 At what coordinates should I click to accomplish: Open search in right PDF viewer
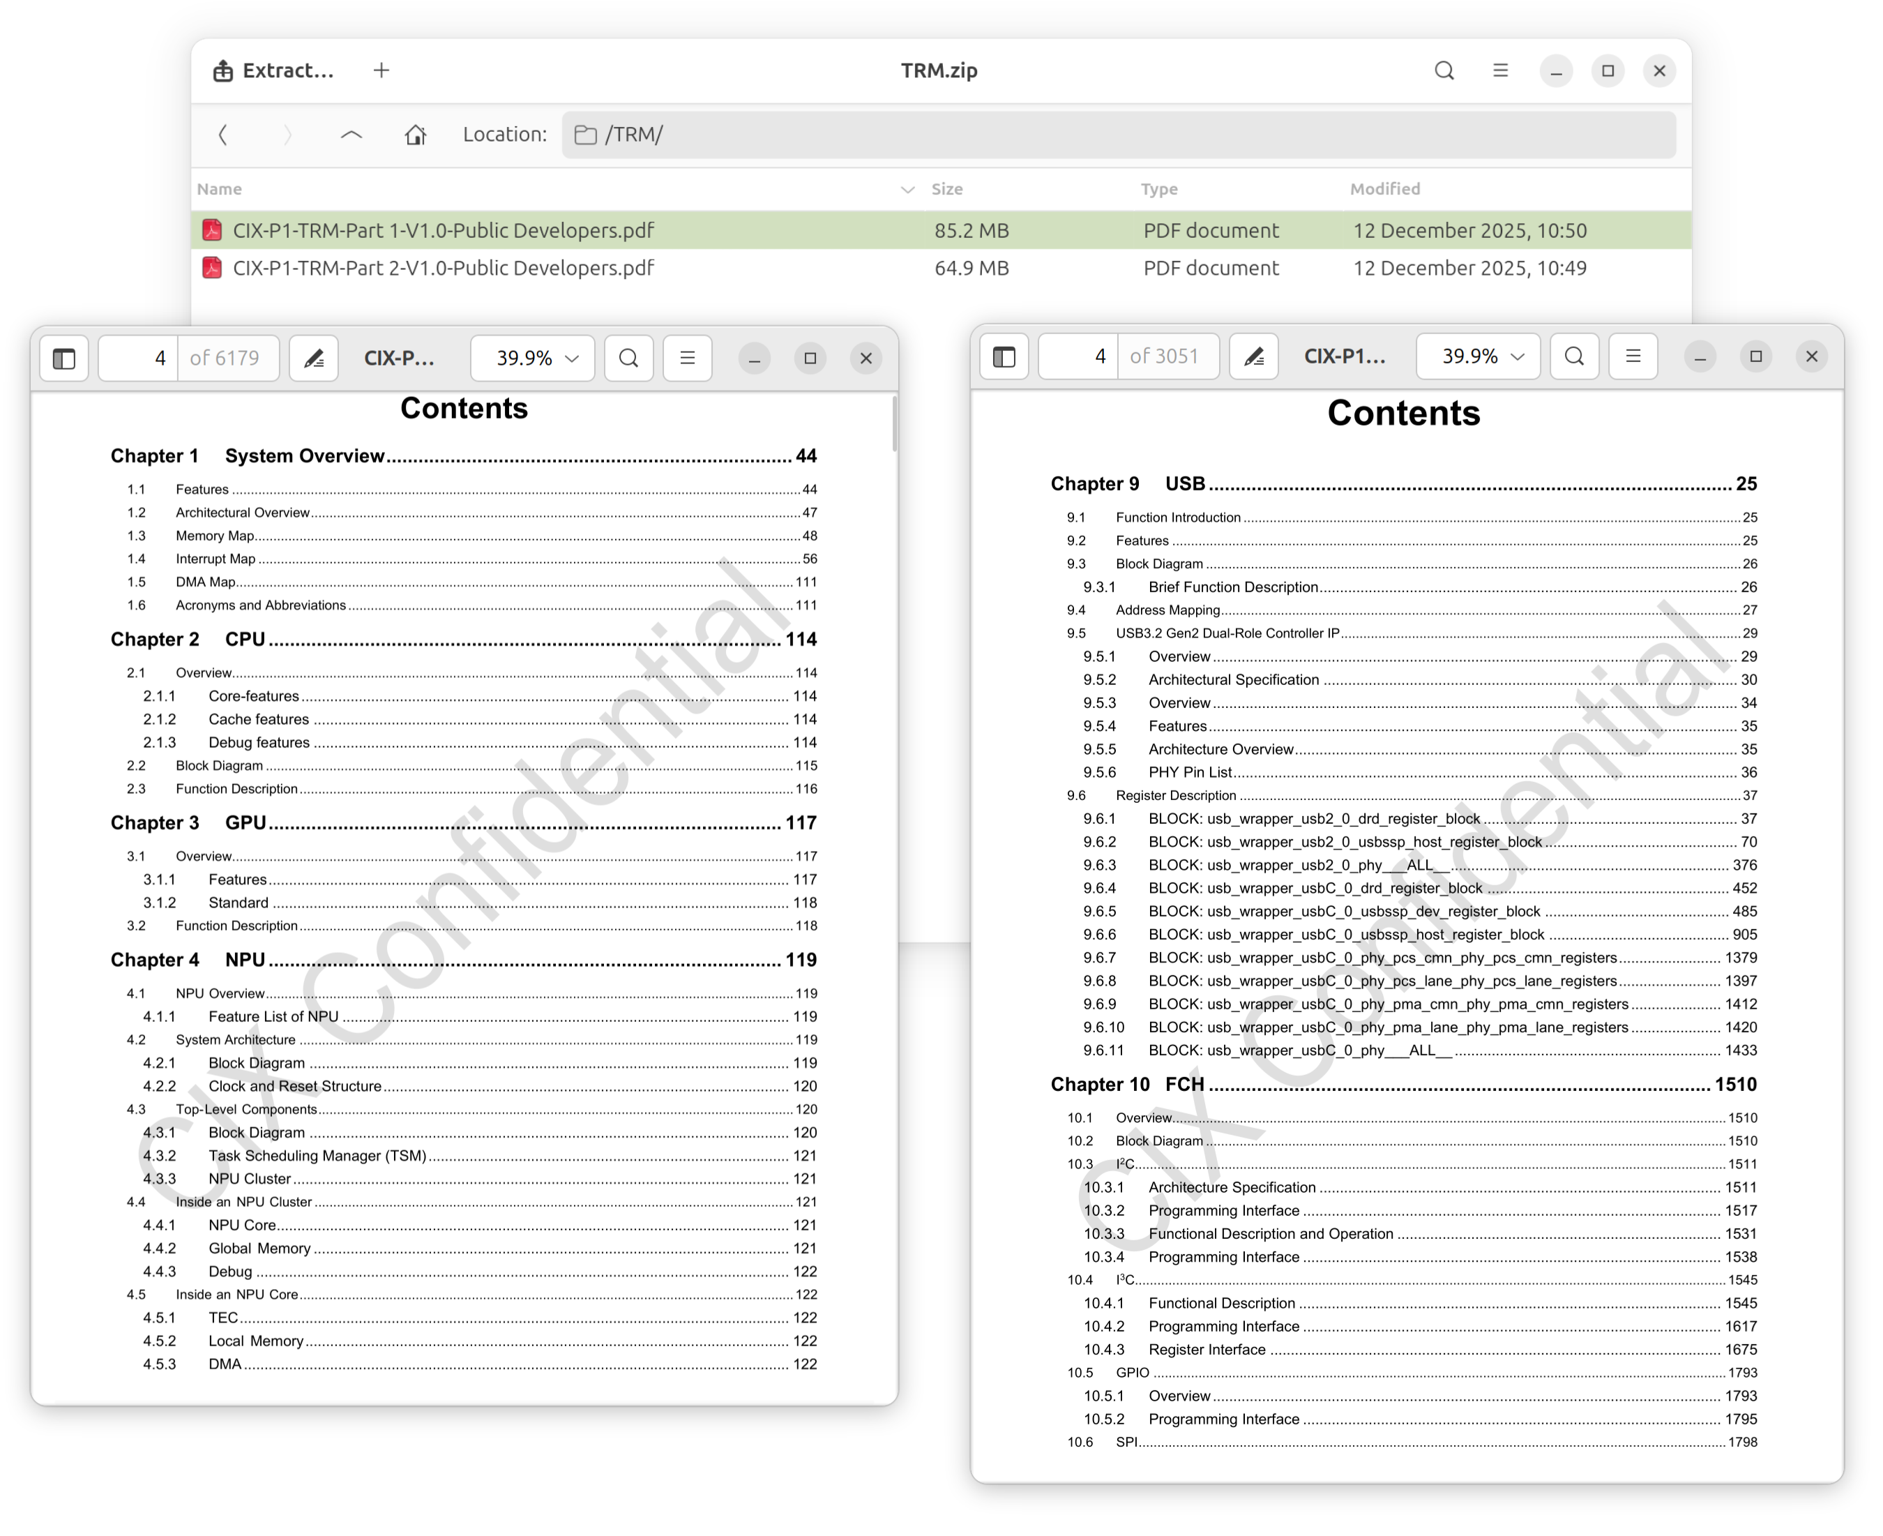click(1573, 356)
